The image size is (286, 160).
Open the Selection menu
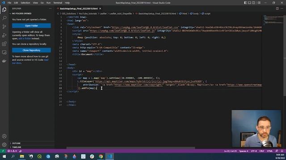25,3
